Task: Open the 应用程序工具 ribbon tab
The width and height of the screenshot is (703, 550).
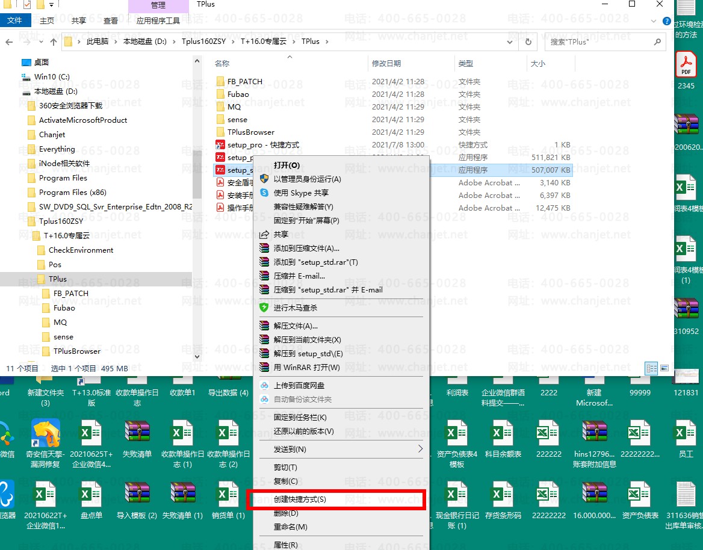Action: [158, 20]
